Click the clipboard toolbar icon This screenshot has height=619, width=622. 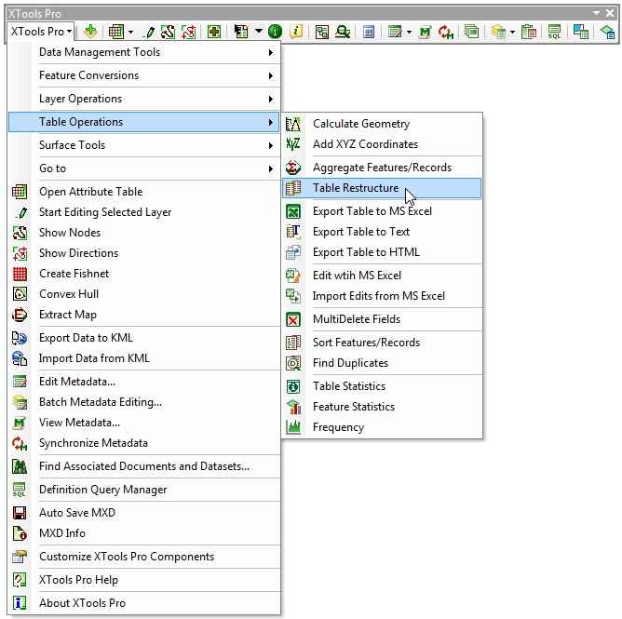529,32
